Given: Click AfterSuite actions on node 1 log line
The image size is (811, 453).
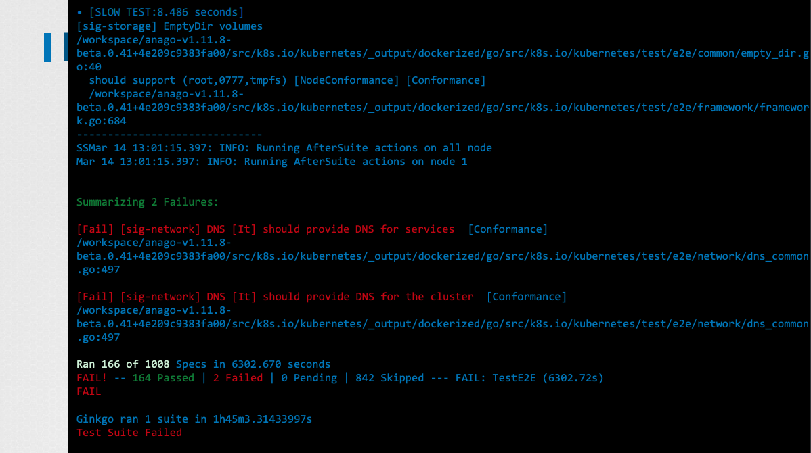Looking at the screenshot, I should (271, 161).
